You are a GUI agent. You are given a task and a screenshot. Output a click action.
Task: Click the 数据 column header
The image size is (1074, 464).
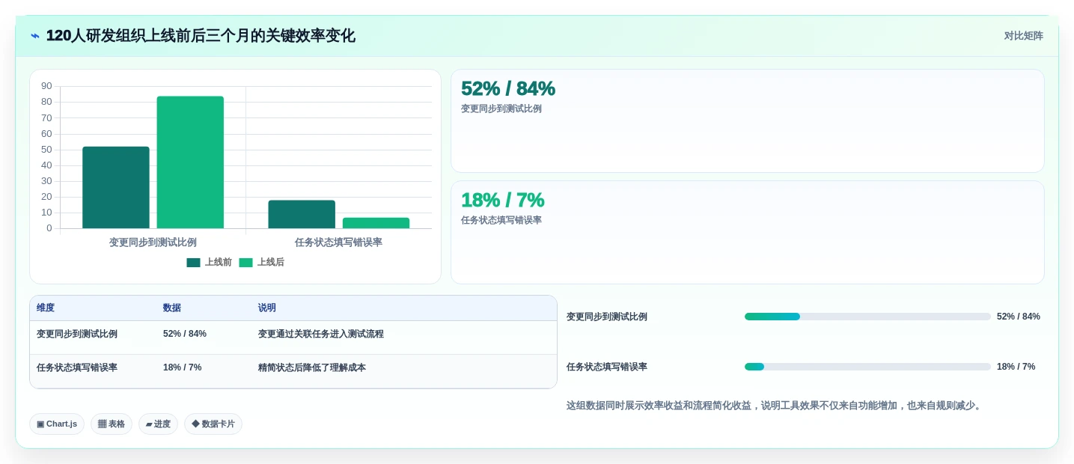point(172,308)
